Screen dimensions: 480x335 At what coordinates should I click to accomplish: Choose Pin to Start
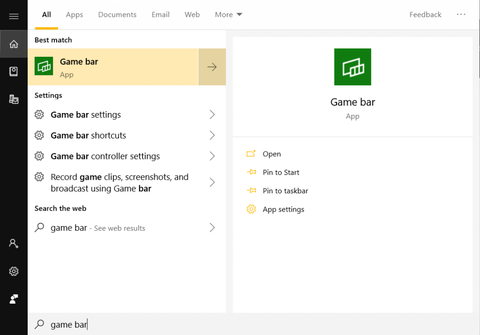(281, 172)
